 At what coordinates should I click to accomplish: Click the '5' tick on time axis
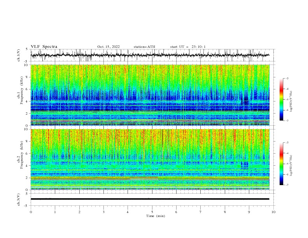pos(152,212)
